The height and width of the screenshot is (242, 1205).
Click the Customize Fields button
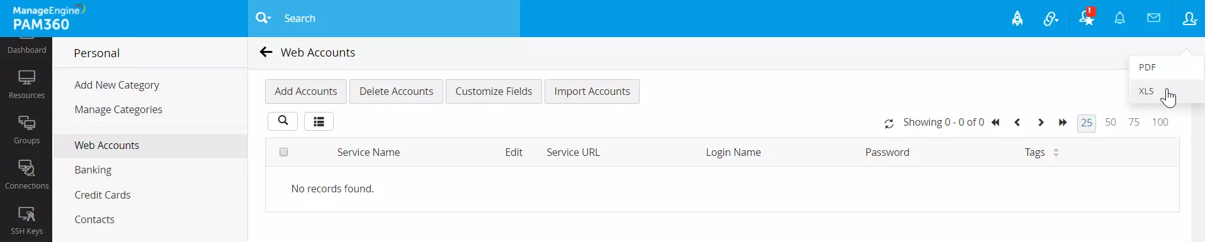pos(494,91)
